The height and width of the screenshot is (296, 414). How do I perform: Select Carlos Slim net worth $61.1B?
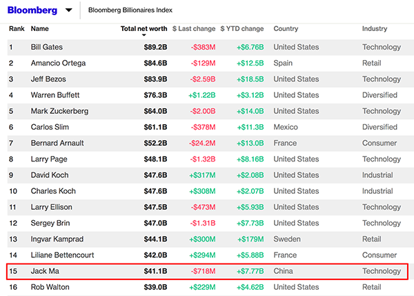click(155, 127)
